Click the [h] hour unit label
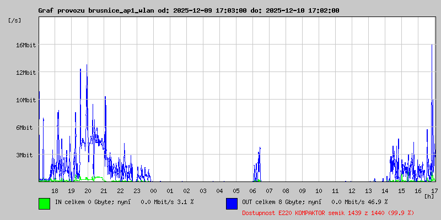Viewport: 441px width, 220px height. [x=429, y=196]
